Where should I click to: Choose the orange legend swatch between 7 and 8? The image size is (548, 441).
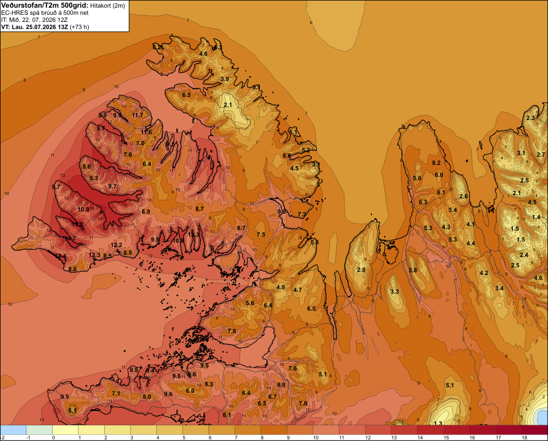pyautogui.click(x=248, y=429)
